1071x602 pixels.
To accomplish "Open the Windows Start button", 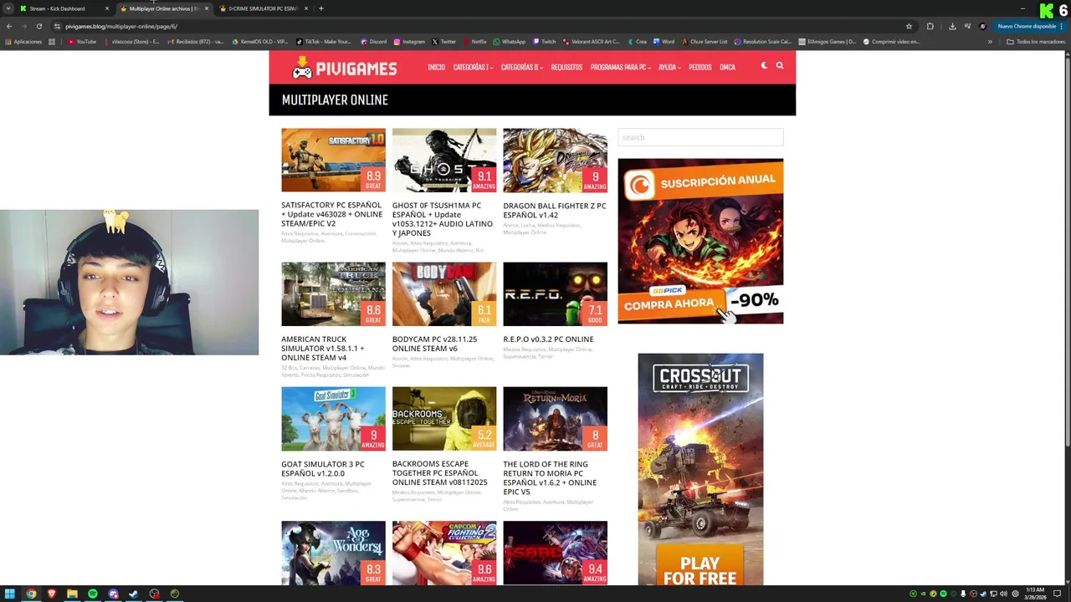I will coord(10,594).
